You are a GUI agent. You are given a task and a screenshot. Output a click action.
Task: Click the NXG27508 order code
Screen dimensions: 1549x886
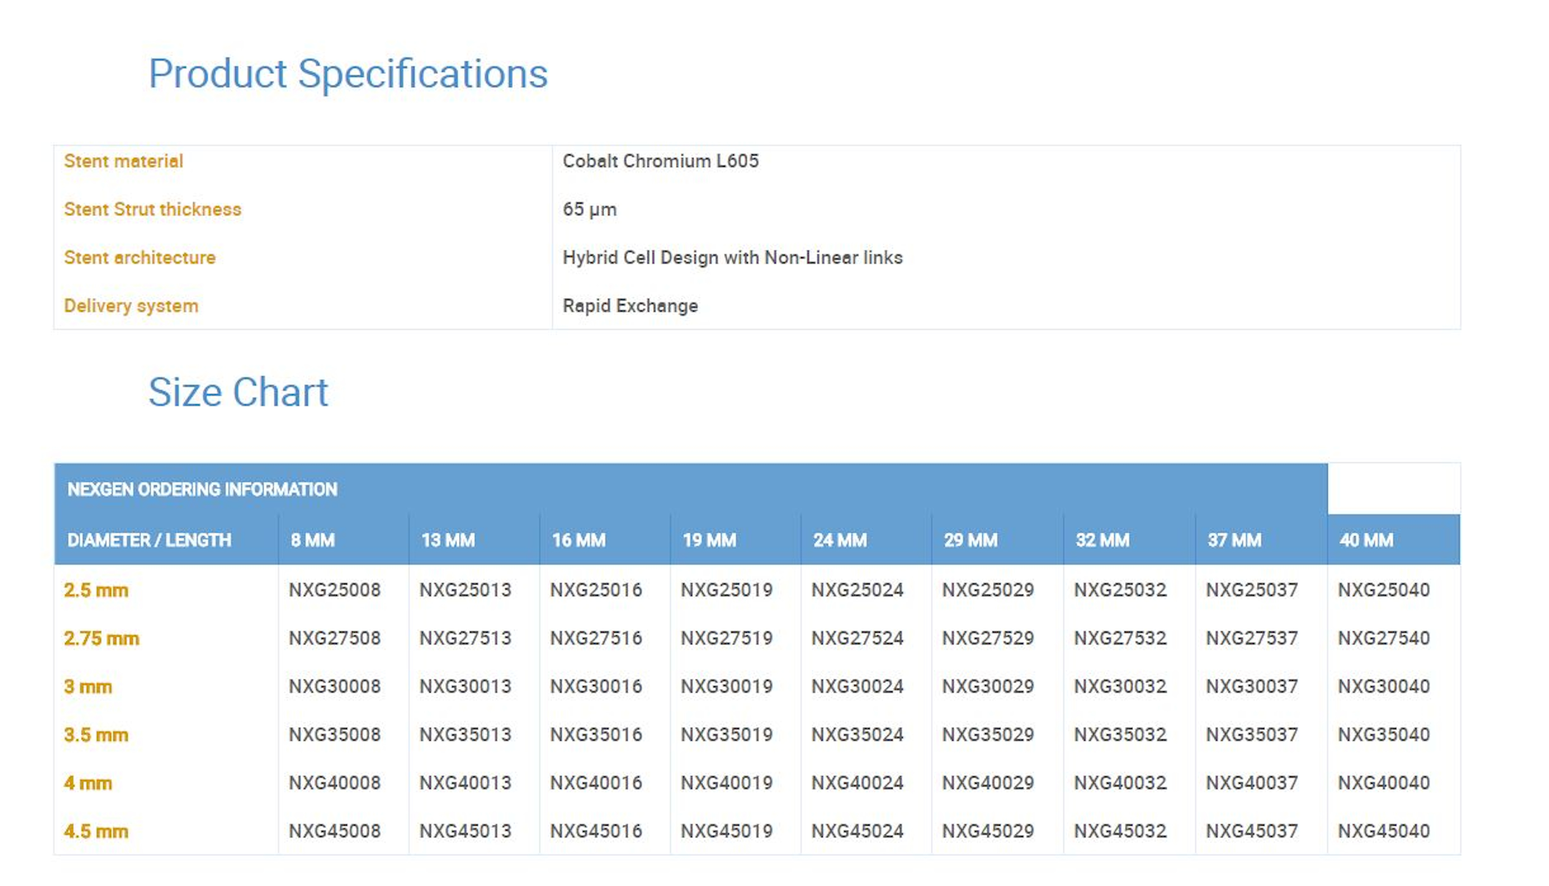[334, 638]
